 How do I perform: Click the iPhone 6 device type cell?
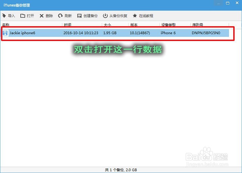tap(168, 33)
